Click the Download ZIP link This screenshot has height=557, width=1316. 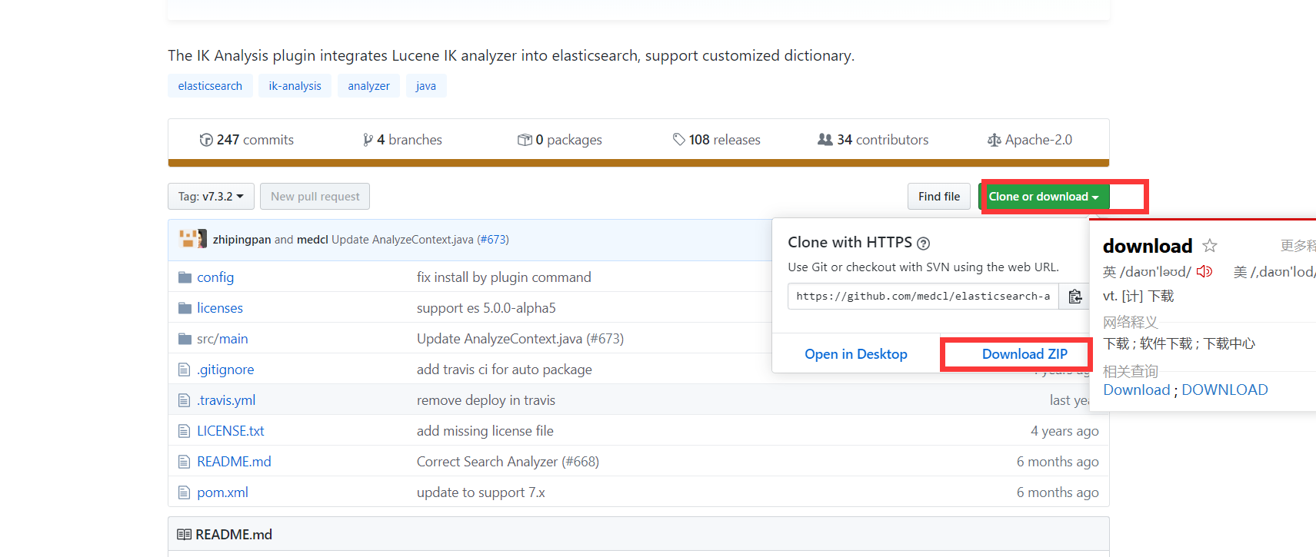click(1024, 354)
